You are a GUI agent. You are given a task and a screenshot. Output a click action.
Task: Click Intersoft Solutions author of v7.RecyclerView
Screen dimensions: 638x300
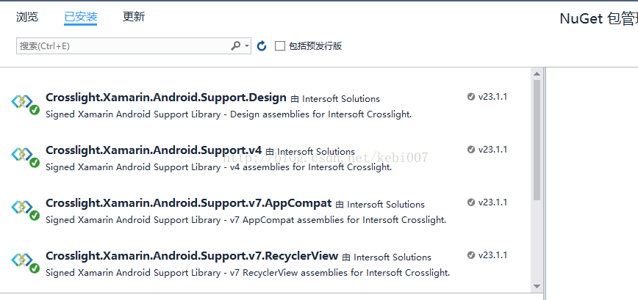[x=393, y=257]
